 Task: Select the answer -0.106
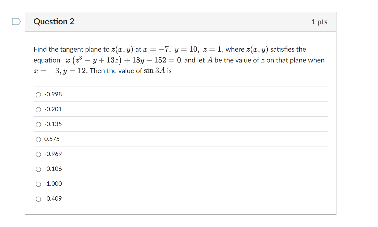(38, 169)
